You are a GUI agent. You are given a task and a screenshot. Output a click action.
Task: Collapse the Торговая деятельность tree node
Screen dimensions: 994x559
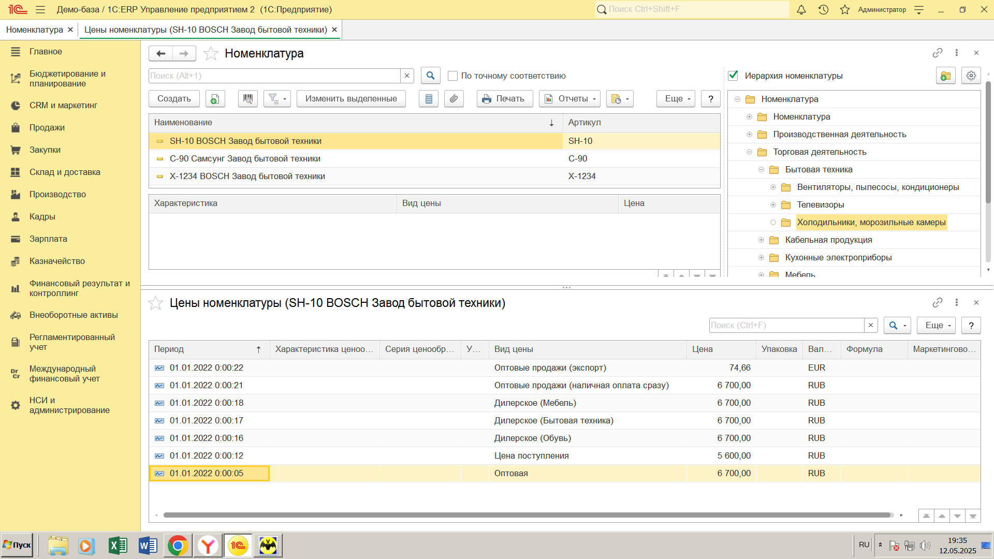[x=749, y=152]
